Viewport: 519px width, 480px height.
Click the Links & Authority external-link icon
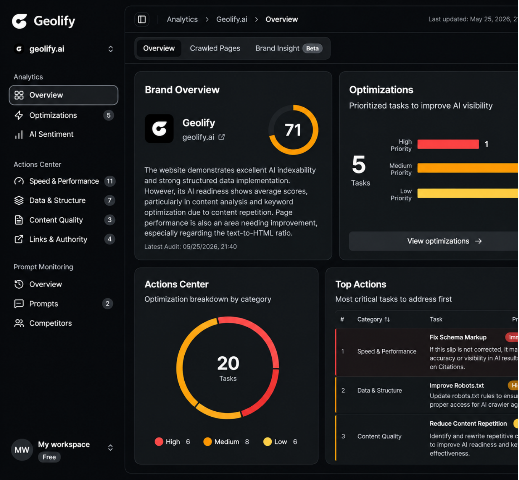point(19,239)
